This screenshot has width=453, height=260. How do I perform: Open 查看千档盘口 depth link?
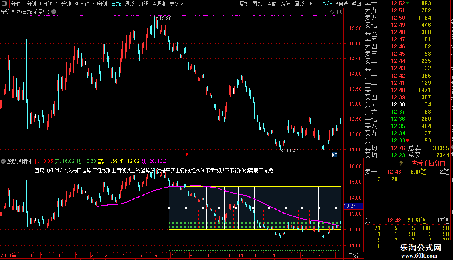pyautogui.click(x=428, y=164)
